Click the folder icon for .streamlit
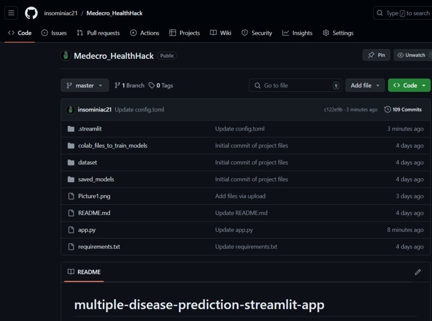This screenshot has height=321, width=432. tap(71, 129)
